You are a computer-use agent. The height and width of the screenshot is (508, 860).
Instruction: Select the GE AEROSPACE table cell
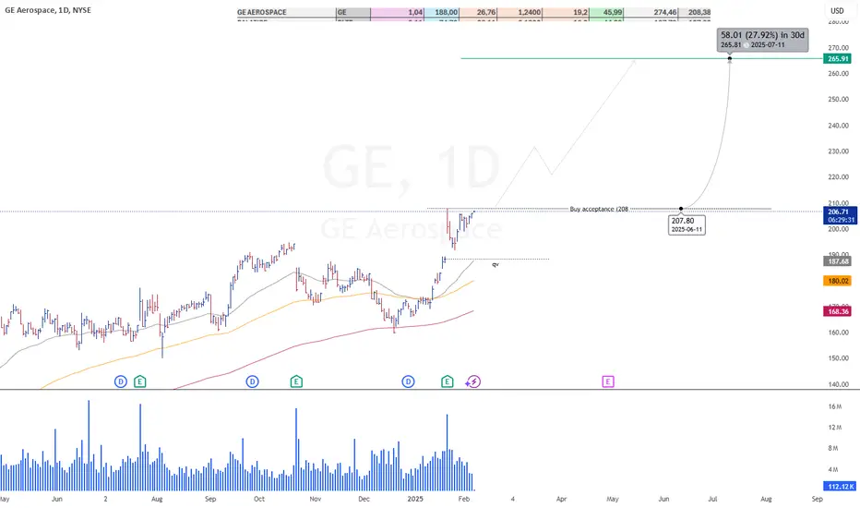pos(286,12)
